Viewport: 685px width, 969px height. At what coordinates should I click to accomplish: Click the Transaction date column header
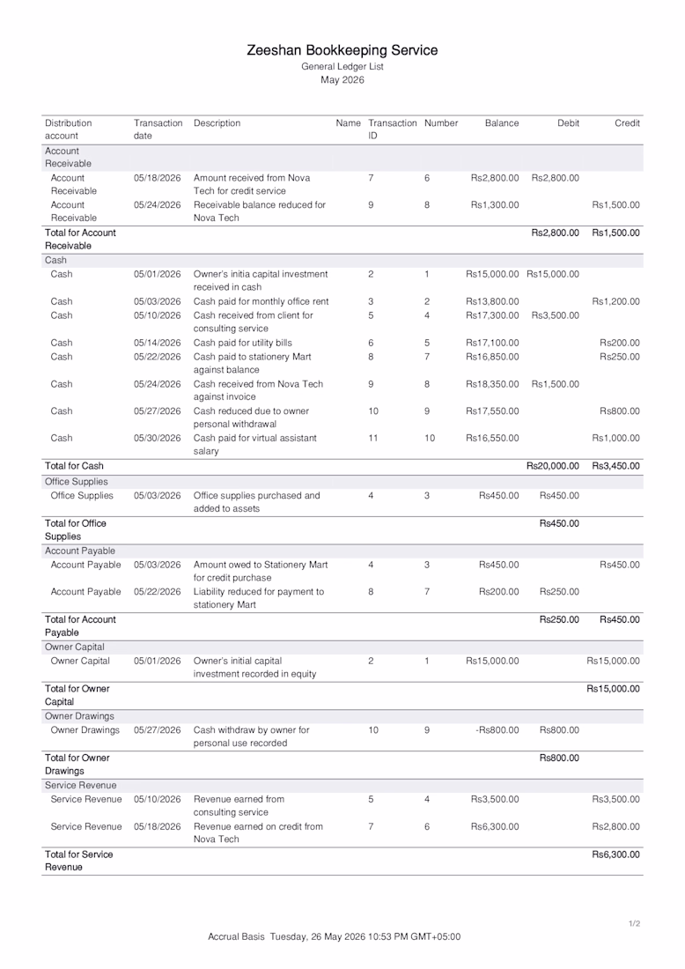coord(158,129)
